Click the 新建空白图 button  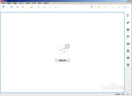pos(63,60)
